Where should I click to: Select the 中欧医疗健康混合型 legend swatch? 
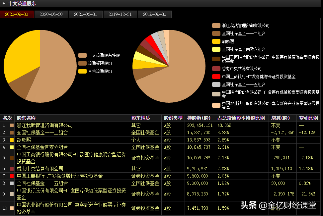(x=216, y=59)
